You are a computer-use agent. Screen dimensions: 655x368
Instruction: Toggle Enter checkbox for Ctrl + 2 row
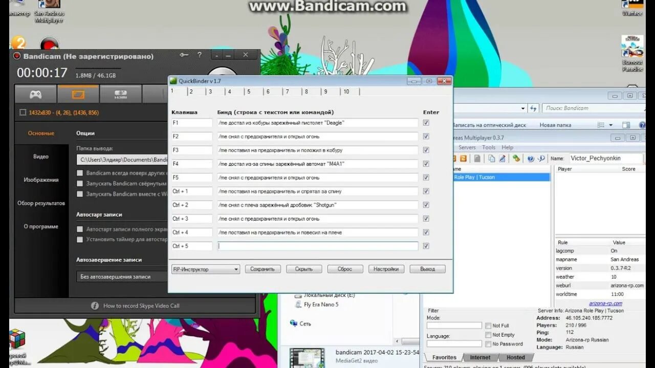426,205
